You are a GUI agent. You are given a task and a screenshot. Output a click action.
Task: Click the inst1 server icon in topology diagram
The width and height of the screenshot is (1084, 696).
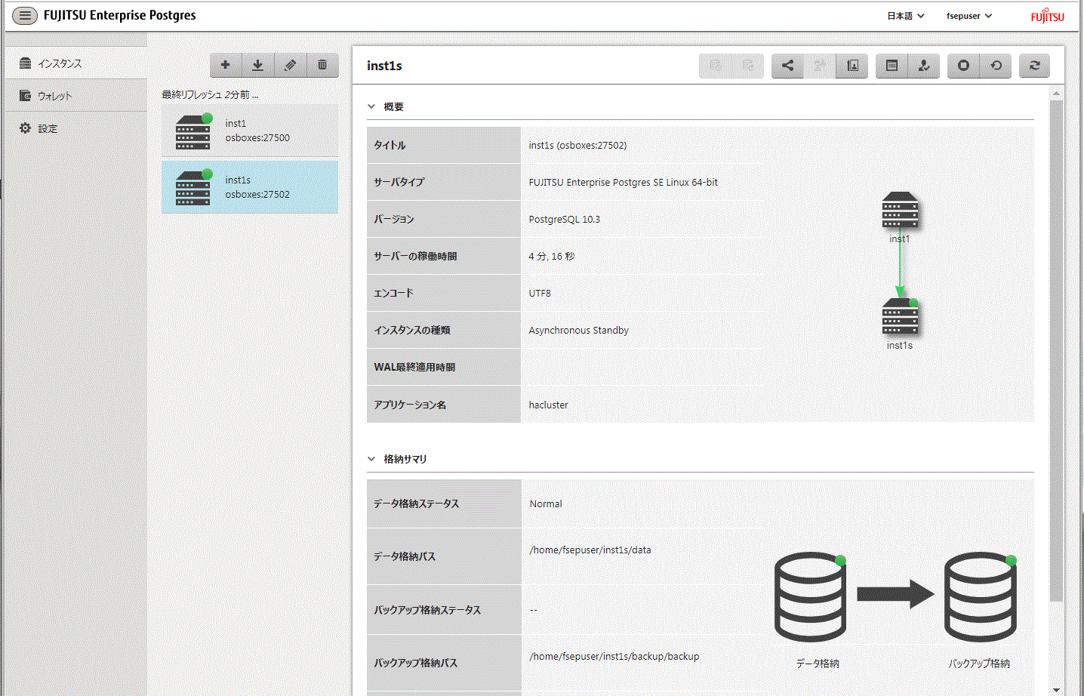(900, 211)
